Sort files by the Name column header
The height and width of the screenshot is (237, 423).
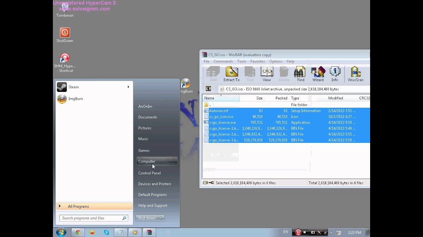coord(221,98)
